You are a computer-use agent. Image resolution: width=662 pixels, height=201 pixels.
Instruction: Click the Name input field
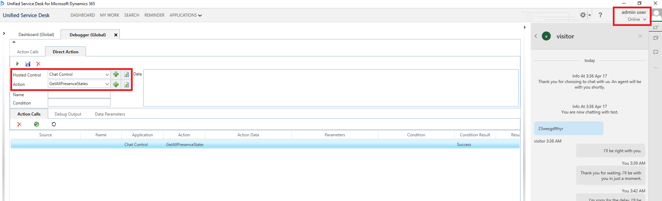(x=79, y=94)
